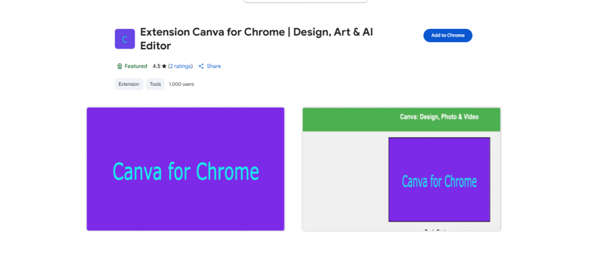Click the Share link

(209, 66)
